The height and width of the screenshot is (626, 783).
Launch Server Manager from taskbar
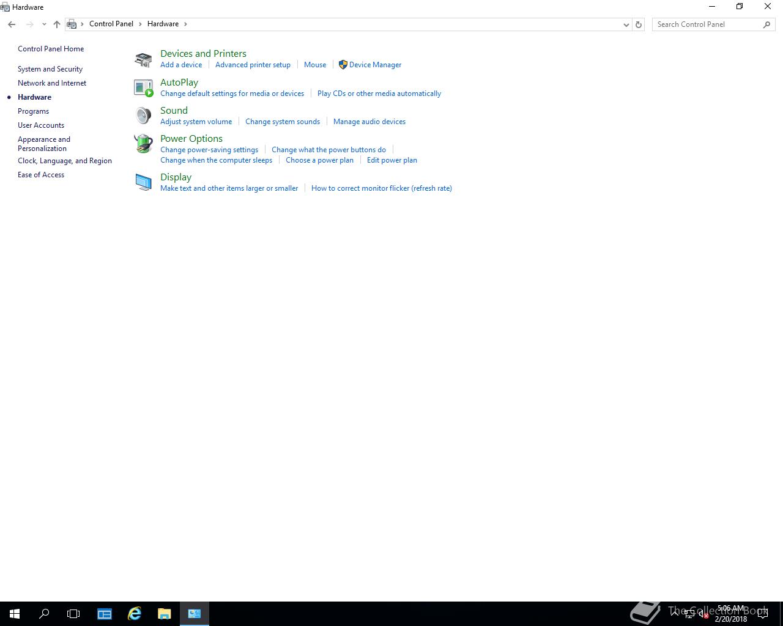pos(105,614)
